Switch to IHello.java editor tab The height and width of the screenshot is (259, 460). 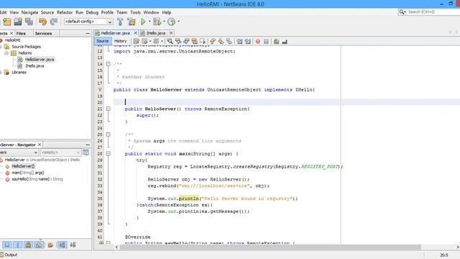(156, 33)
